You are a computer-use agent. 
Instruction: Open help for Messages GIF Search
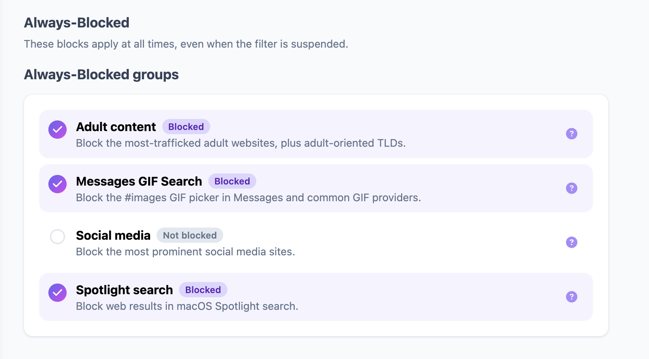(571, 188)
